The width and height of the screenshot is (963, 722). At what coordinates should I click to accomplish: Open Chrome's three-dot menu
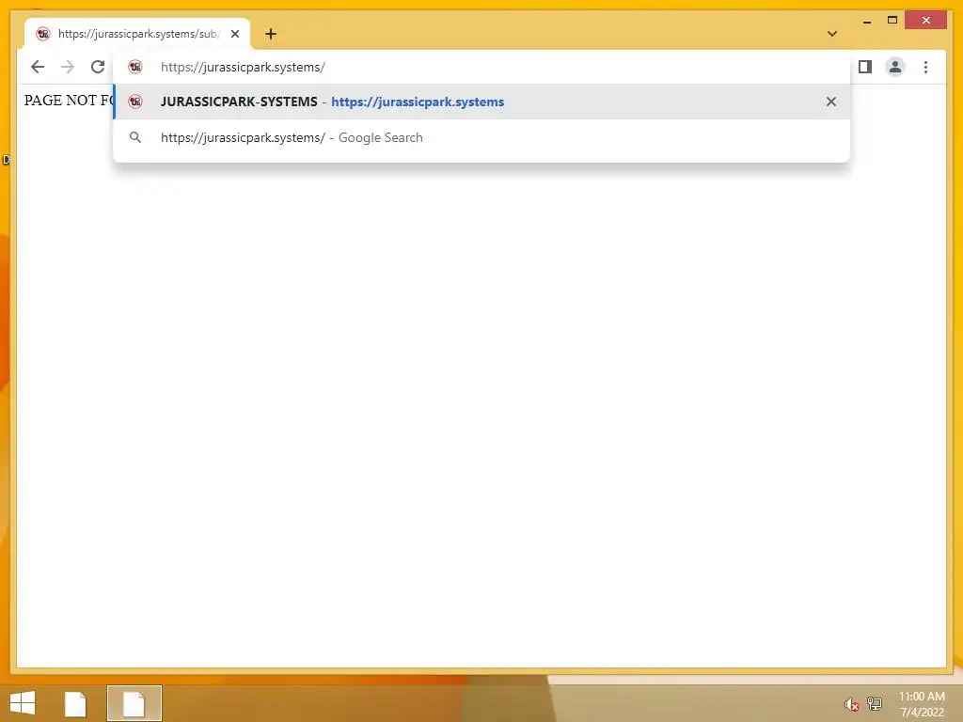click(925, 67)
